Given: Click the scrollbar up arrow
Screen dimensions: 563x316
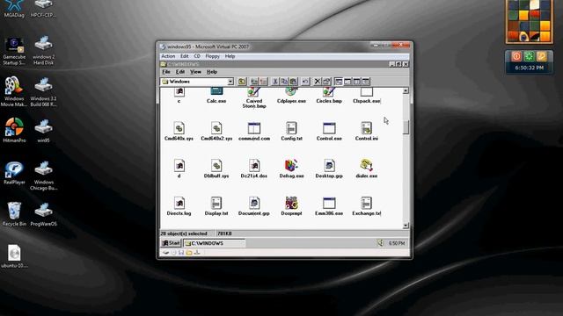Looking at the screenshot, I should point(406,91).
